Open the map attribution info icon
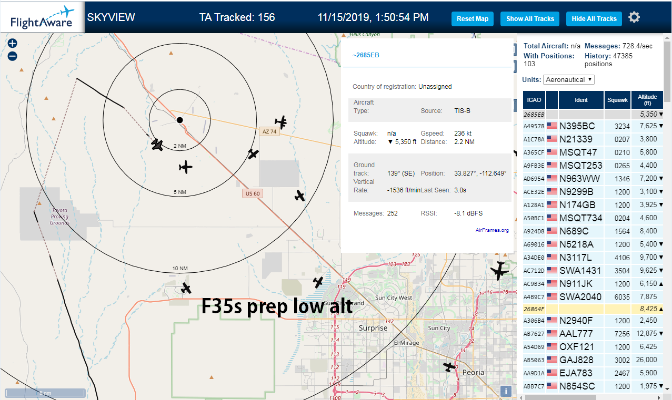The image size is (672, 400). click(505, 391)
